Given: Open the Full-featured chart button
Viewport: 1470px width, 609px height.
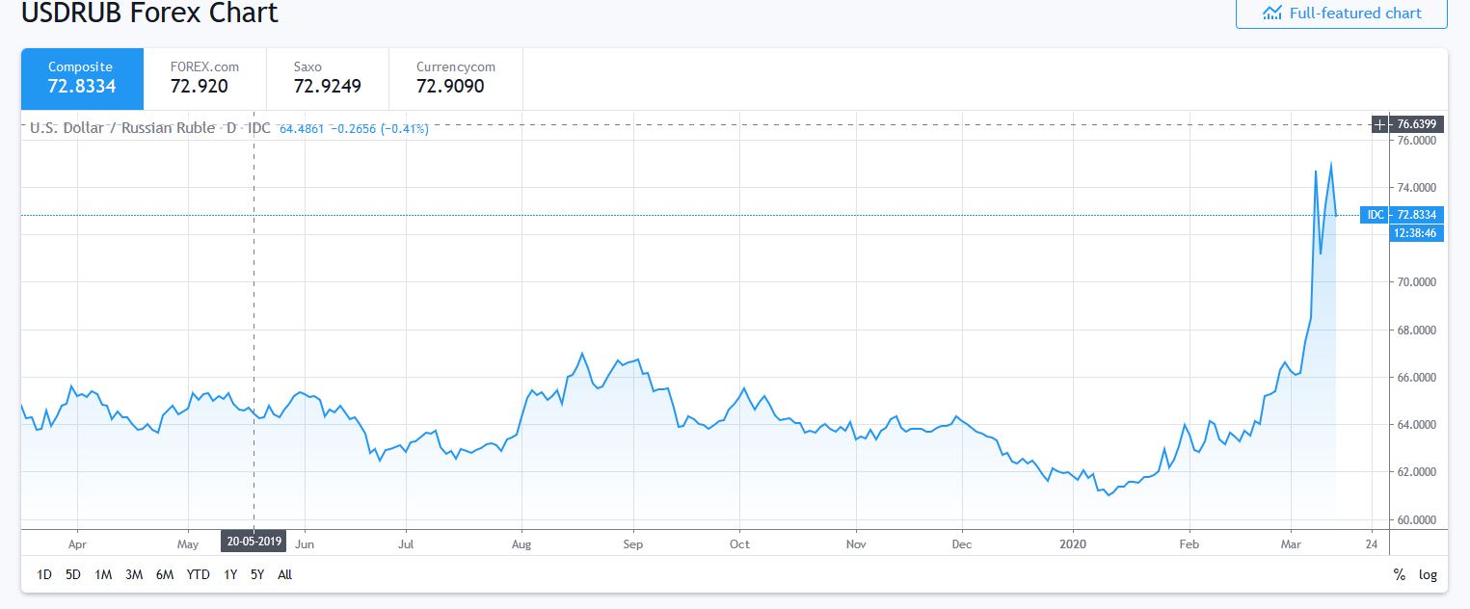Looking at the screenshot, I should pos(1342,13).
